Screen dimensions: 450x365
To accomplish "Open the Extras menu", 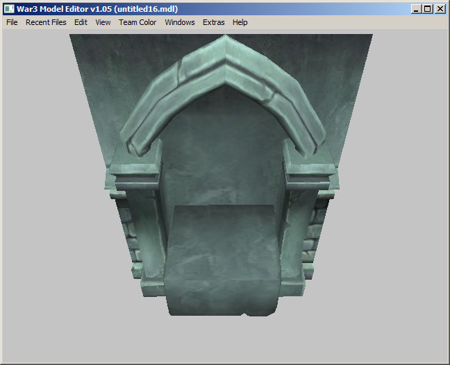I will 213,22.
